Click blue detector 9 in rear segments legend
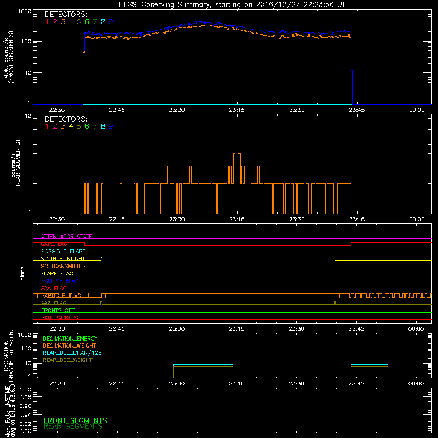 pos(111,126)
